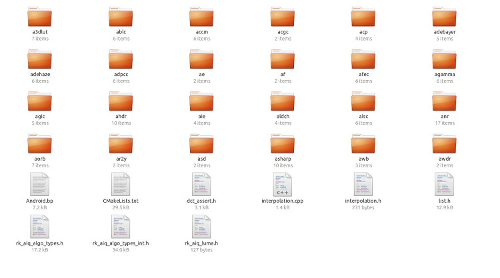Select the aldch folder icon
Image resolution: width=500 pixels, height=278 pixels.
click(283, 101)
